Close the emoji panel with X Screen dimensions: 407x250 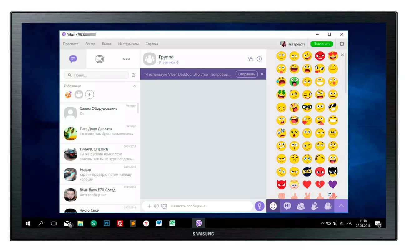tap(342, 55)
